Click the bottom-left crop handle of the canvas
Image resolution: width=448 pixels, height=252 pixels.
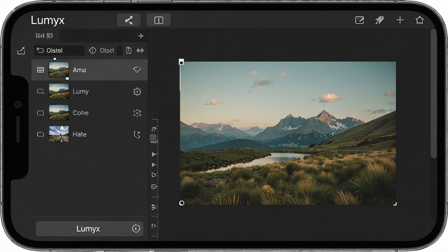(182, 203)
